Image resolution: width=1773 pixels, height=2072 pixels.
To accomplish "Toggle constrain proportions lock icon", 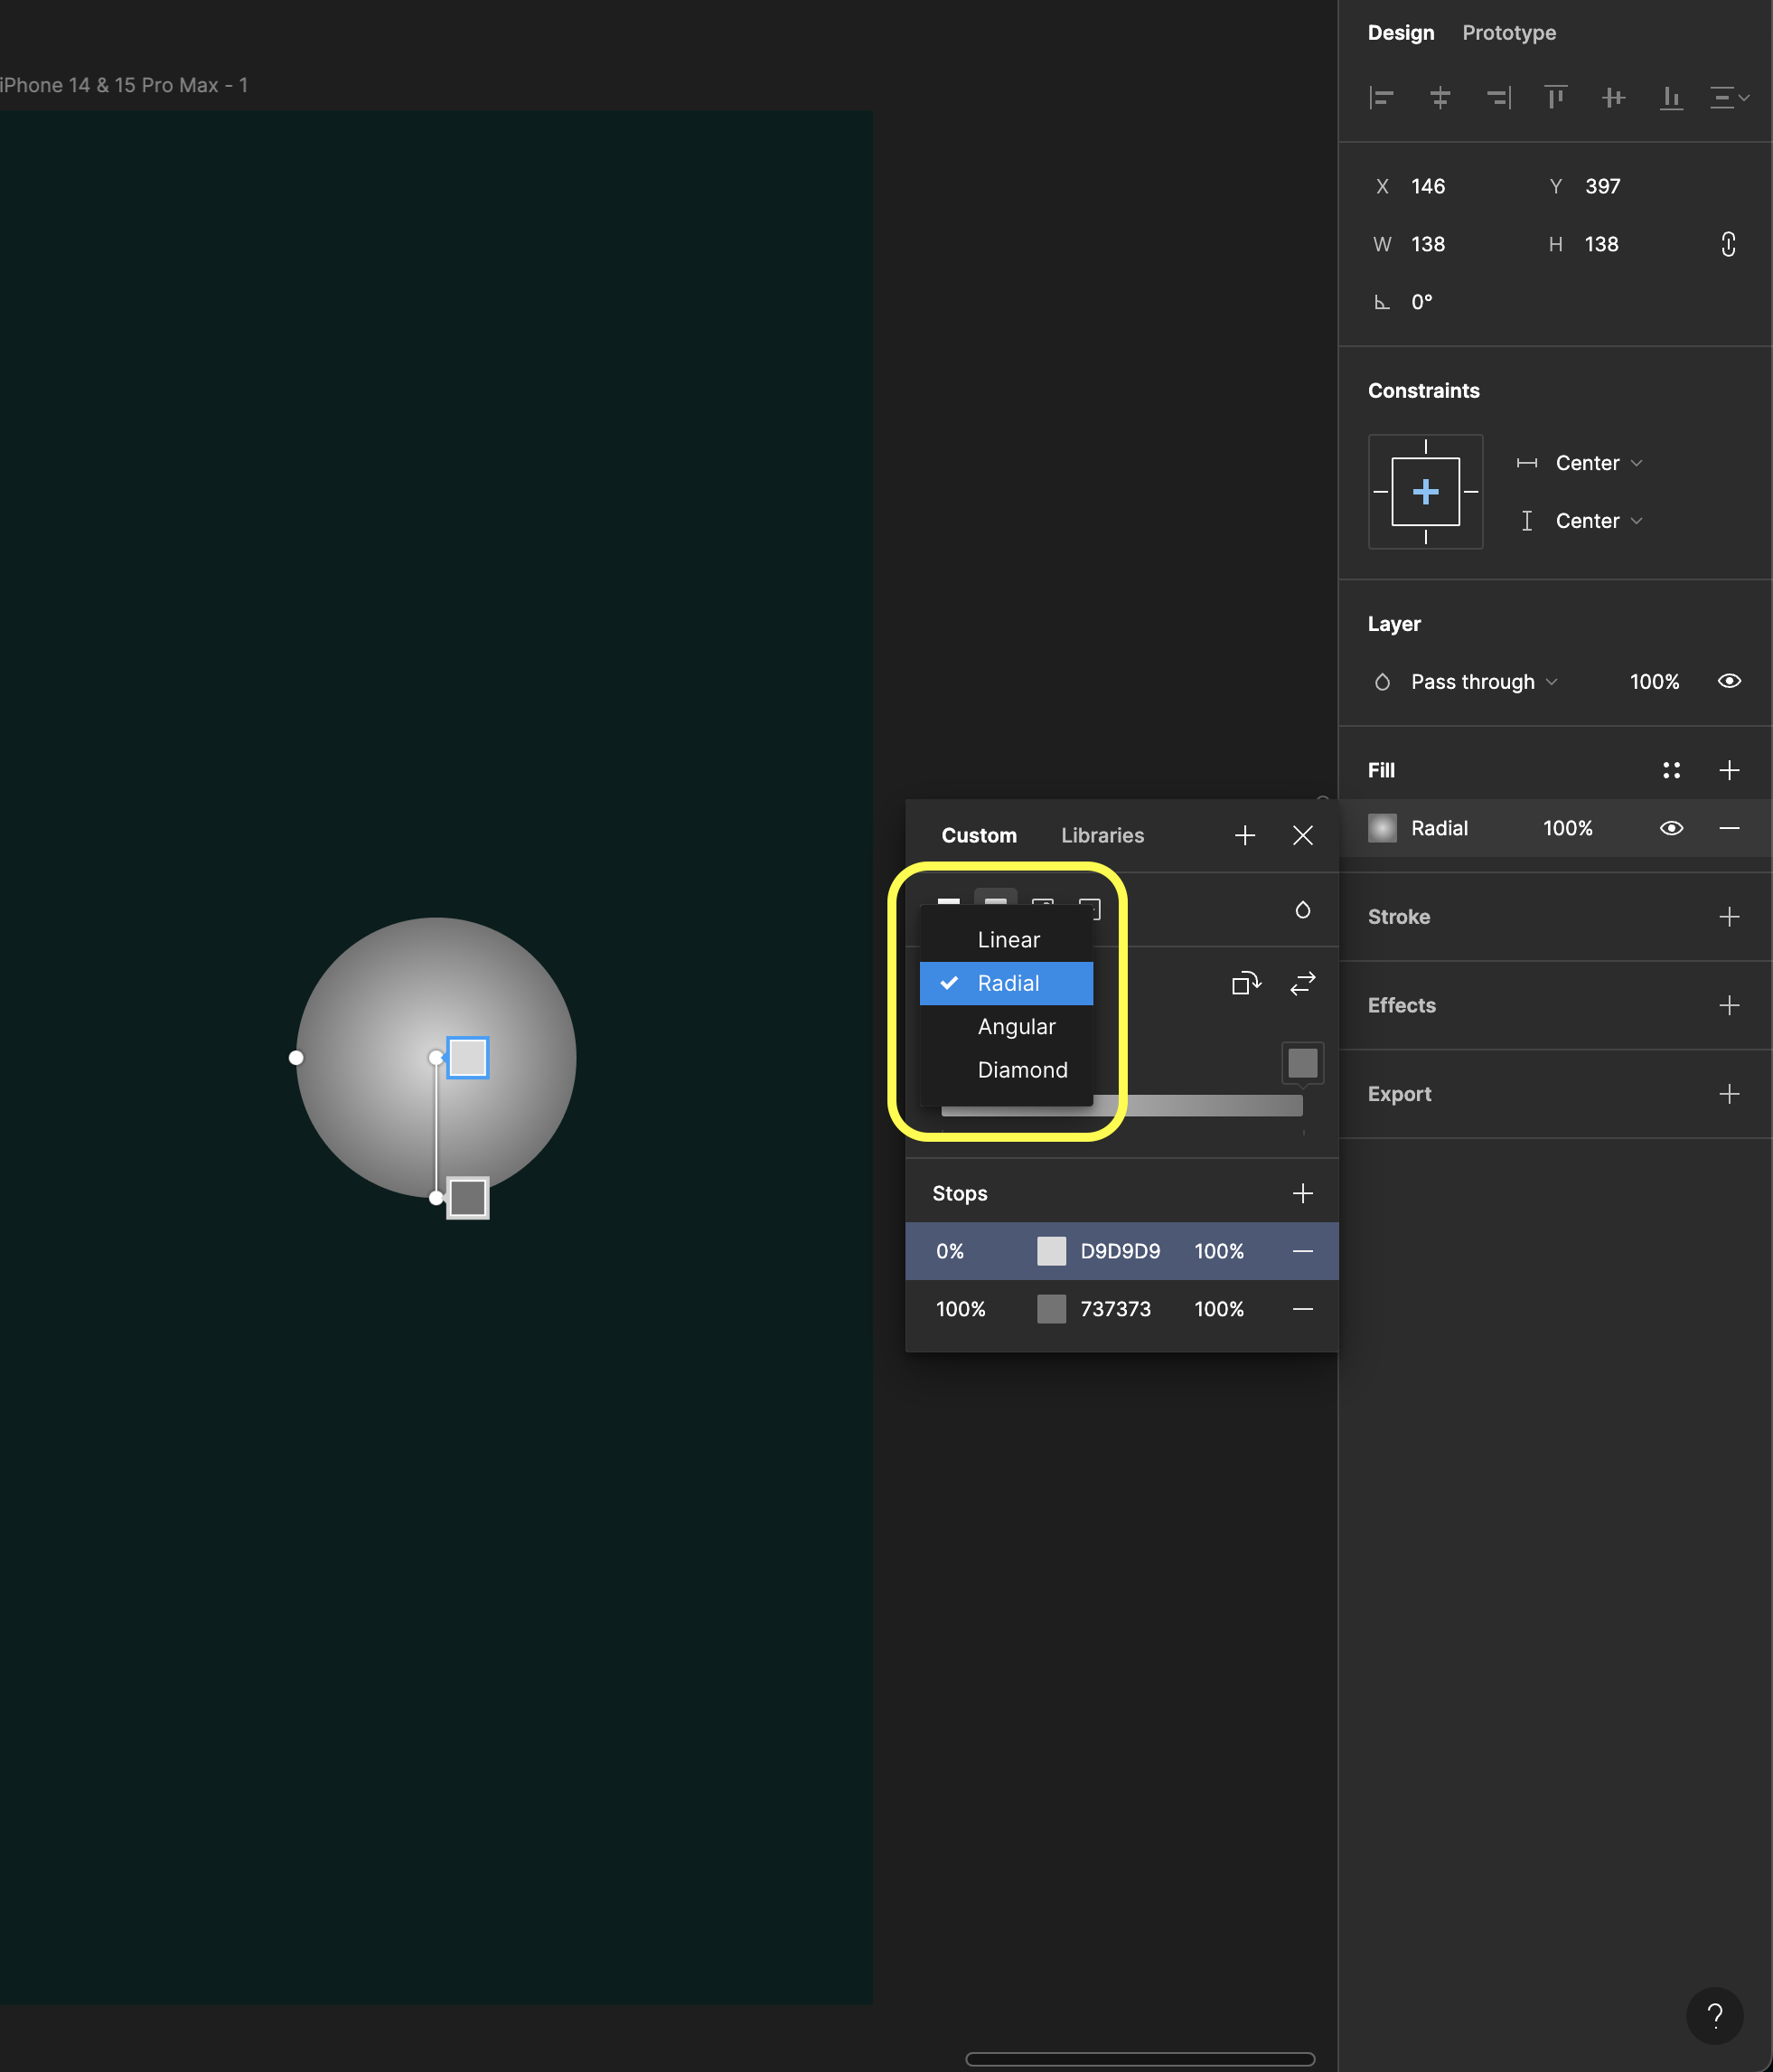I will [x=1728, y=244].
